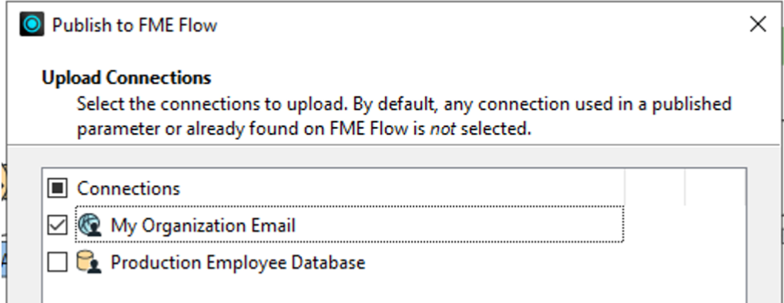Click the Connections header label

coord(129,188)
